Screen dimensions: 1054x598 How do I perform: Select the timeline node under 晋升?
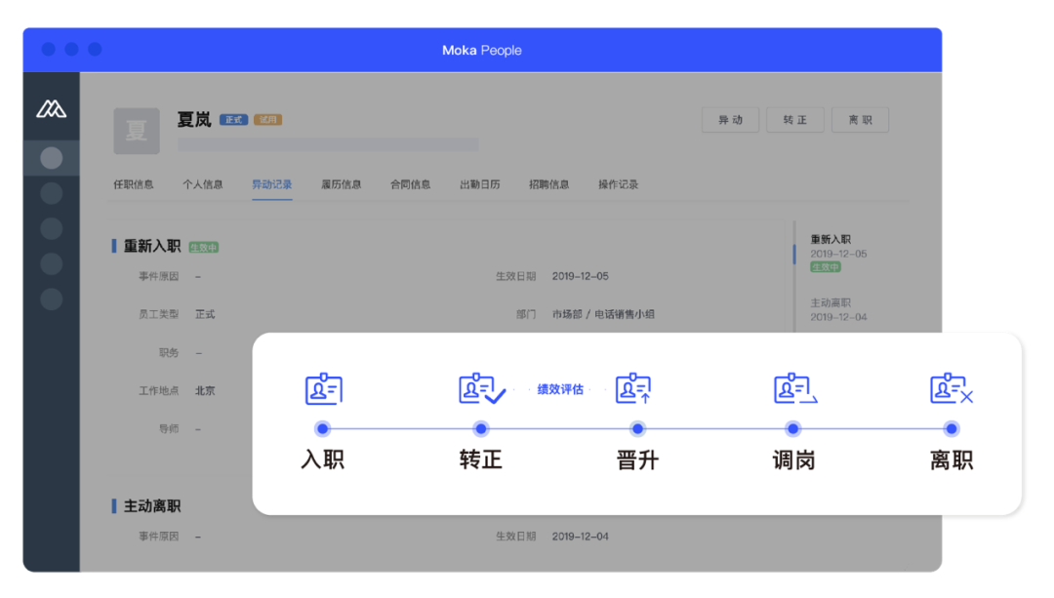point(637,428)
